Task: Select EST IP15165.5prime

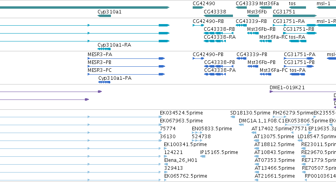Action: click(x=219, y=152)
